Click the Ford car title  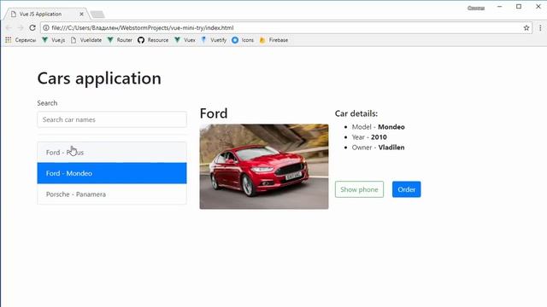click(x=214, y=113)
